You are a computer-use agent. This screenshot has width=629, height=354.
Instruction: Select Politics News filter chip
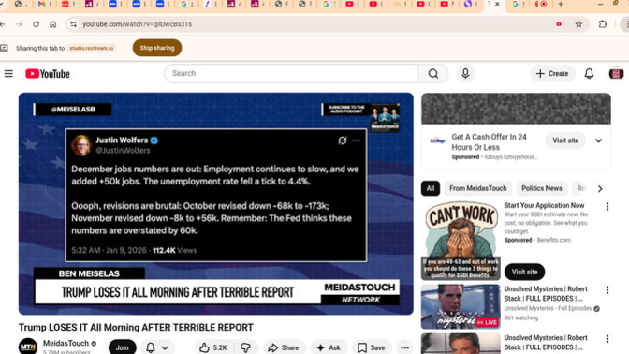(542, 188)
